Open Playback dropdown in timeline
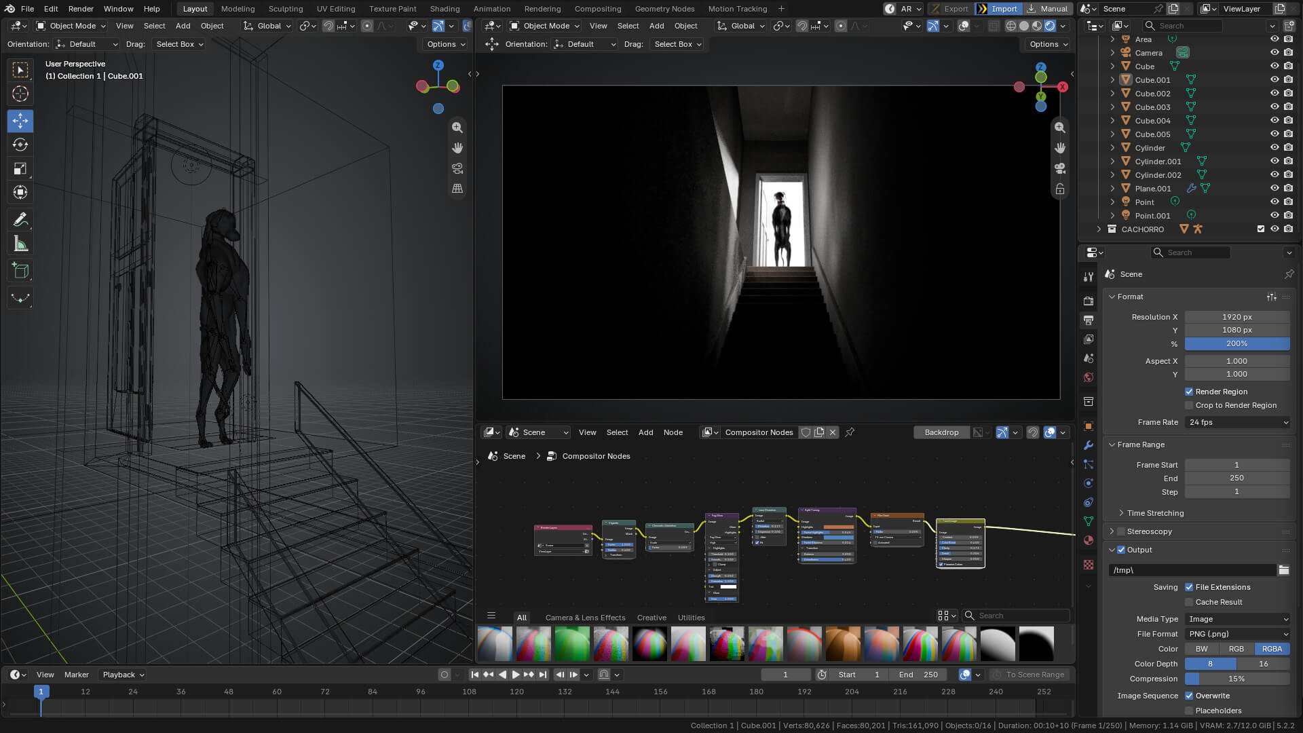 123,675
